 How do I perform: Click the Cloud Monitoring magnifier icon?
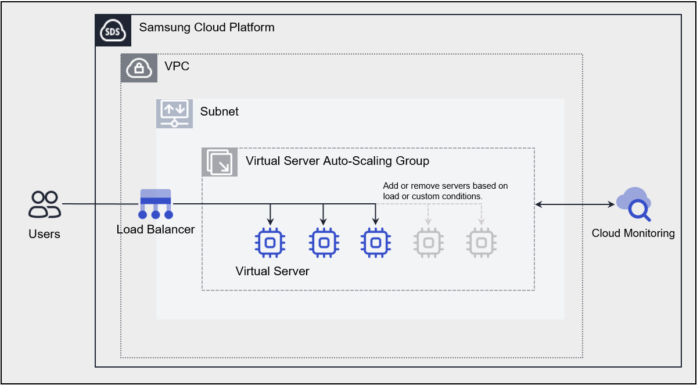(x=634, y=204)
